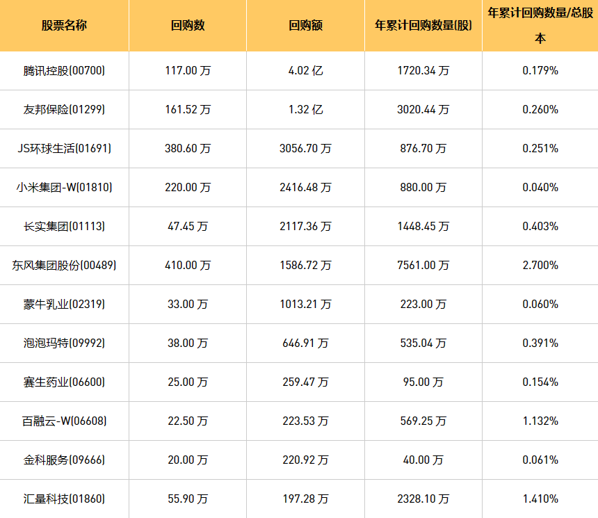Click the 55.90 万 buyback count cell

(x=188, y=499)
